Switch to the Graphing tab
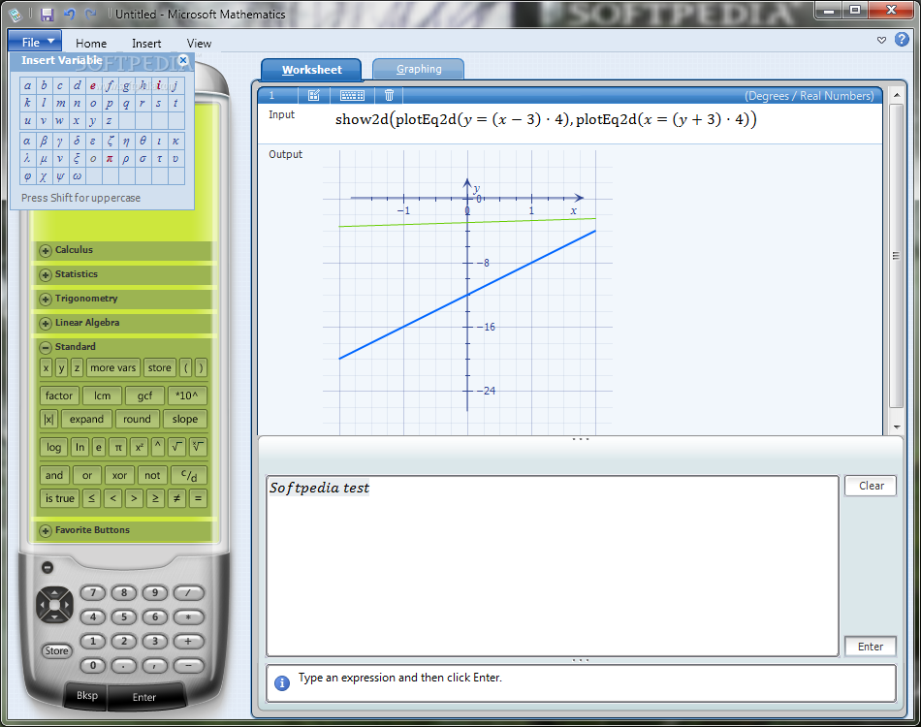This screenshot has height=727, width=921. pos(419,69)
